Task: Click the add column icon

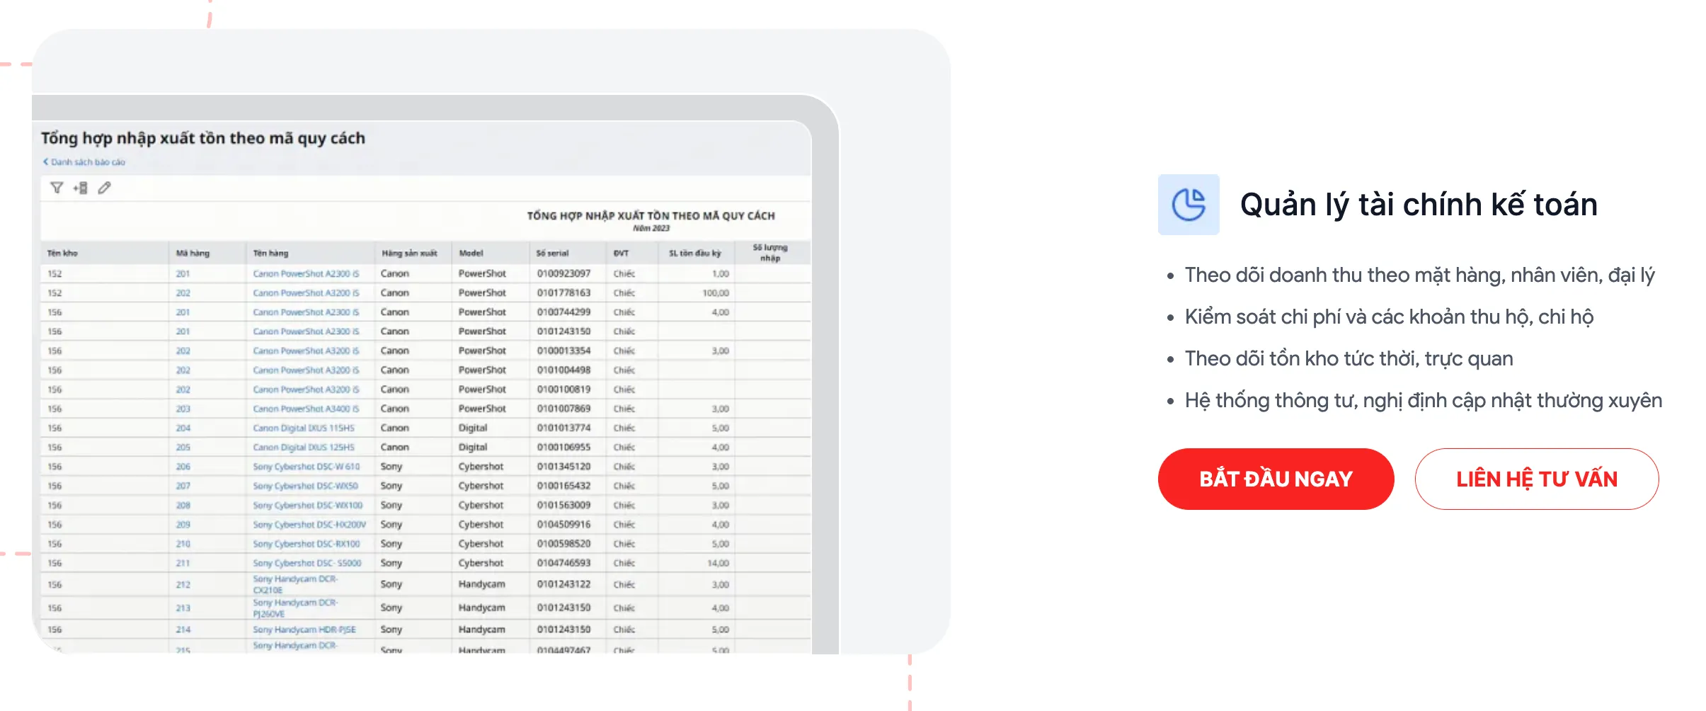Action: [x=81, y=188]
